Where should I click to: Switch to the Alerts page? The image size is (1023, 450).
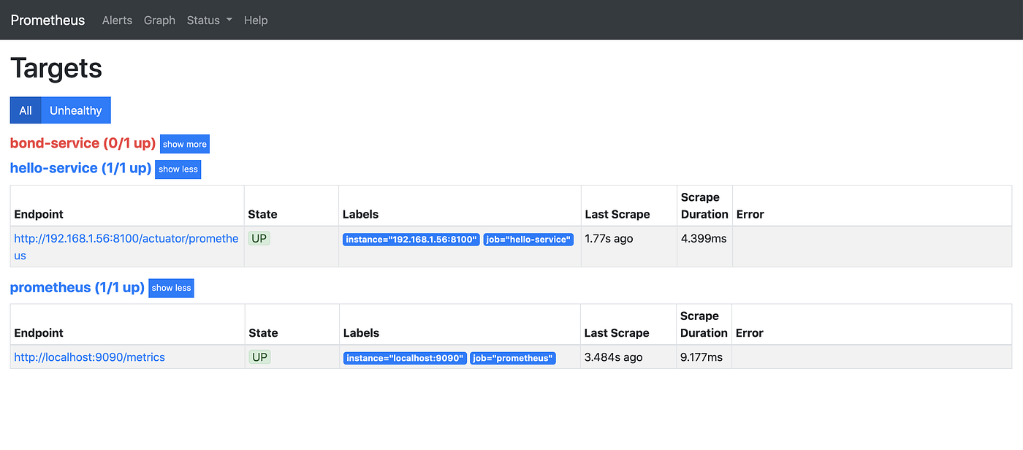pyautogui.click(x=117, y=20)
